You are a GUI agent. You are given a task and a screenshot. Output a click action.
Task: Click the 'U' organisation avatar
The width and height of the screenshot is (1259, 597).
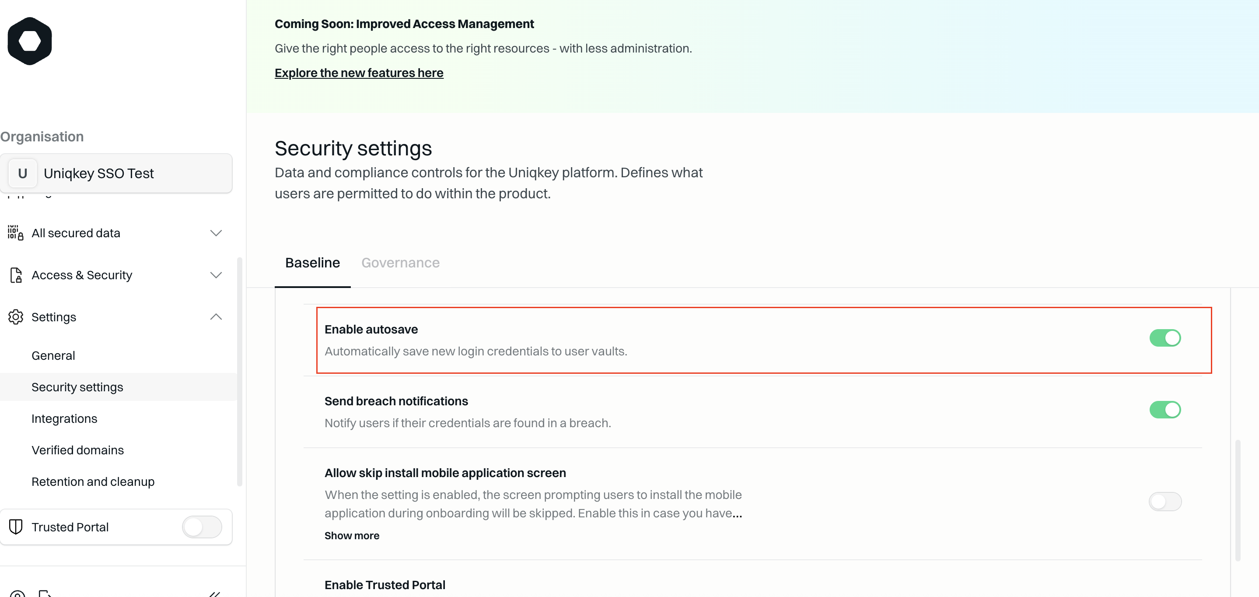pos(22,174)
